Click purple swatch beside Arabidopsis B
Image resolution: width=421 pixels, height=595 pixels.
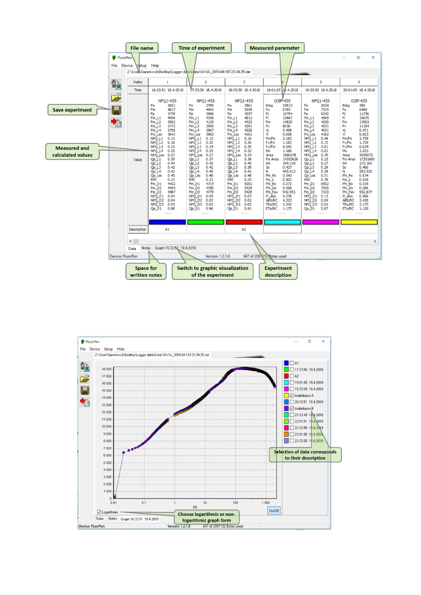pyautogui.click(x=286, y=408)
